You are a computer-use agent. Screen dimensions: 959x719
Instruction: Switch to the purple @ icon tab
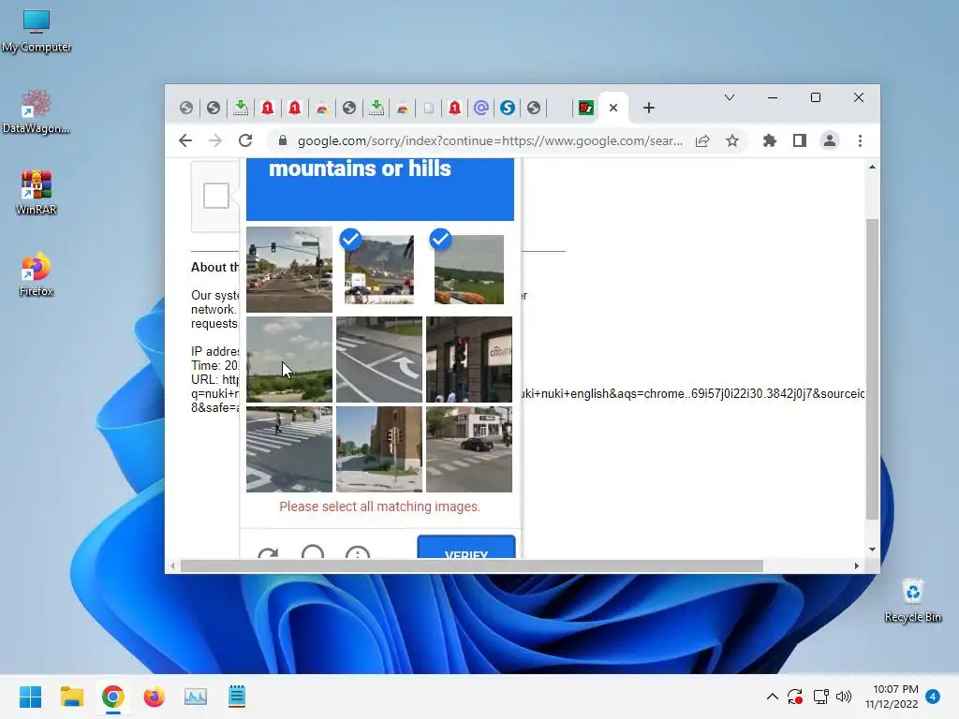pos(481,109)
